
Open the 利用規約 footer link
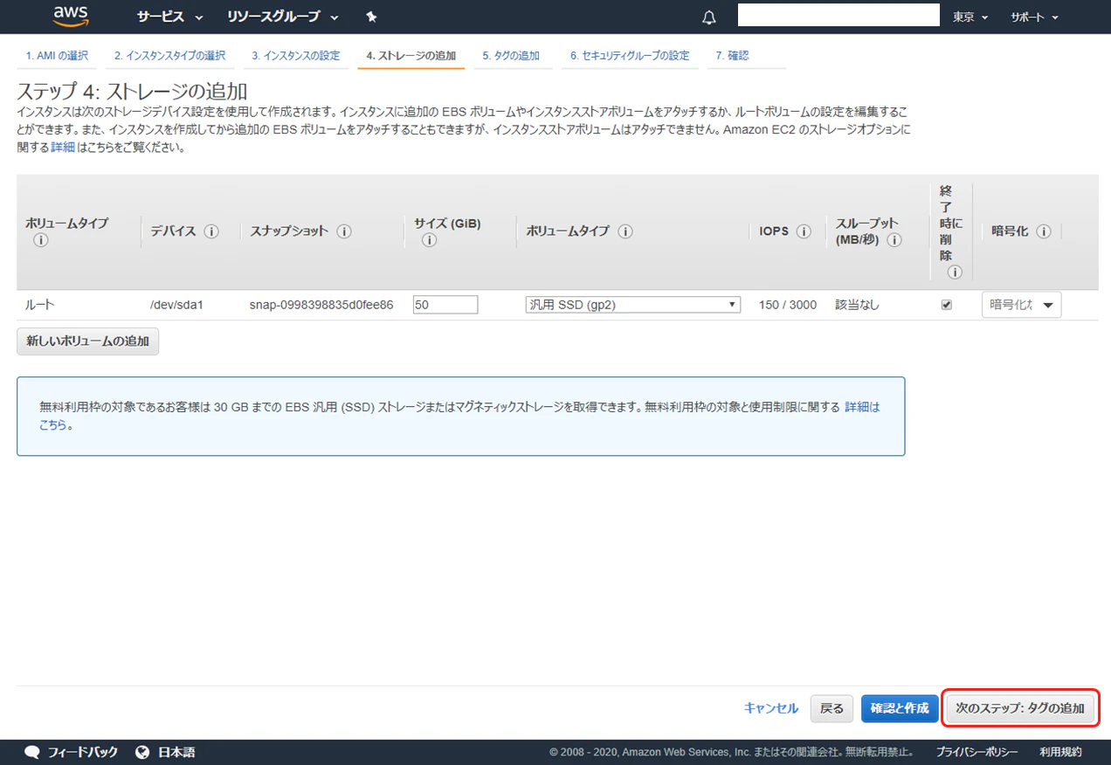pyautogui.click(x=1060, y=752)
